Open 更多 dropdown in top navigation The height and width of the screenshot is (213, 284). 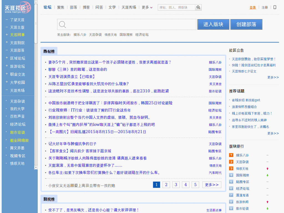(x=147, y=7)
